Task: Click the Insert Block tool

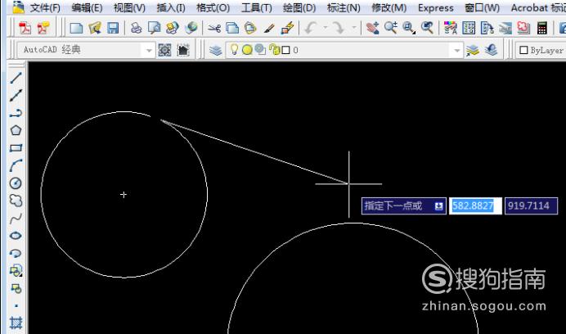Action: pyautogui.click(x=16, y=270)
